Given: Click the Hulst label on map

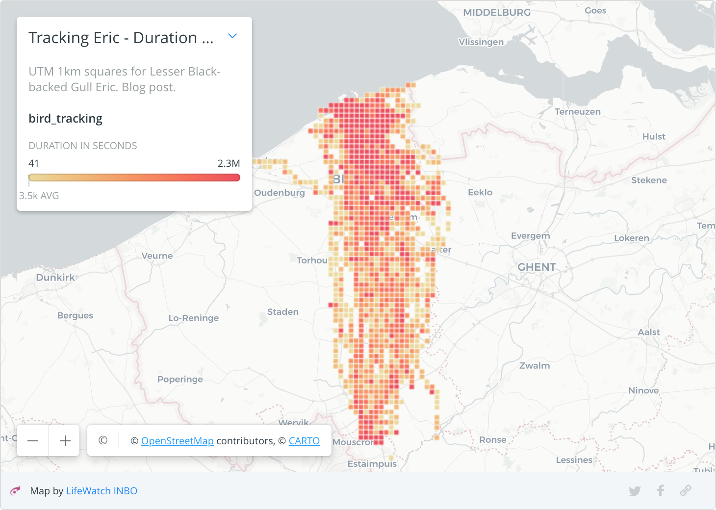Looking at the screenshot, I should click(x=654, y=136).
